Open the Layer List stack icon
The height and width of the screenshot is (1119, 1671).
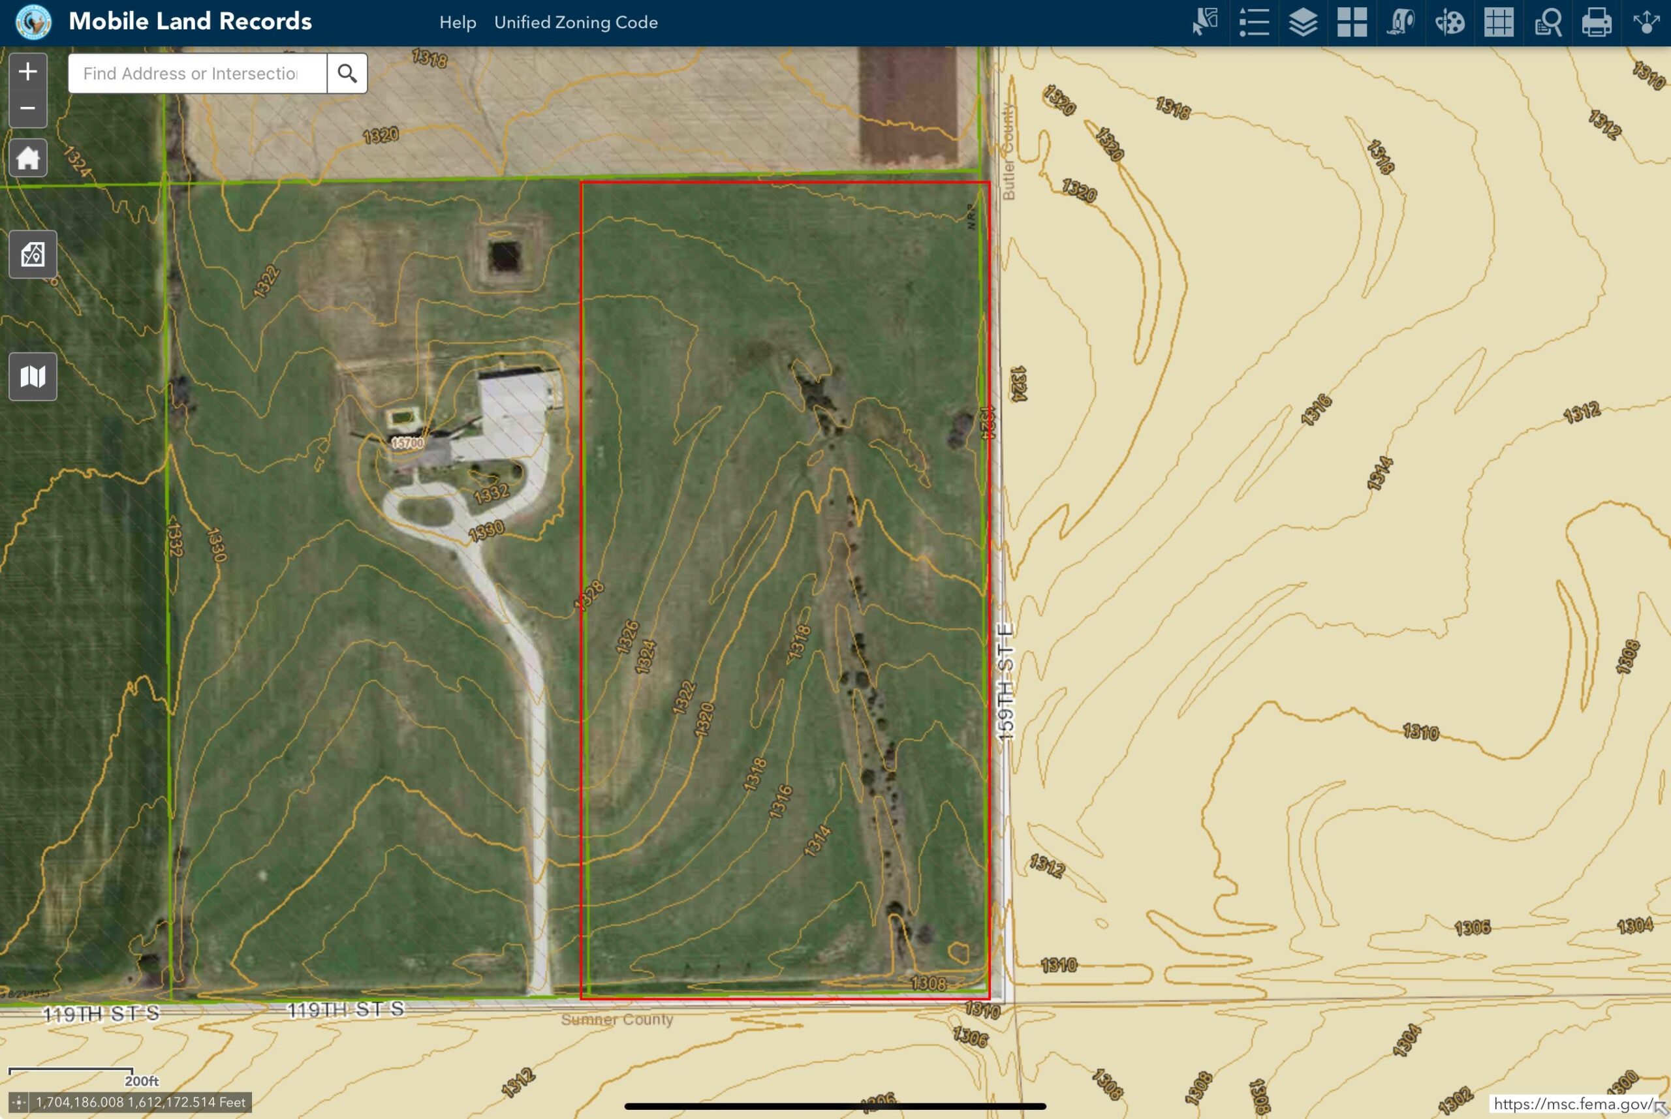[1303, 22]
